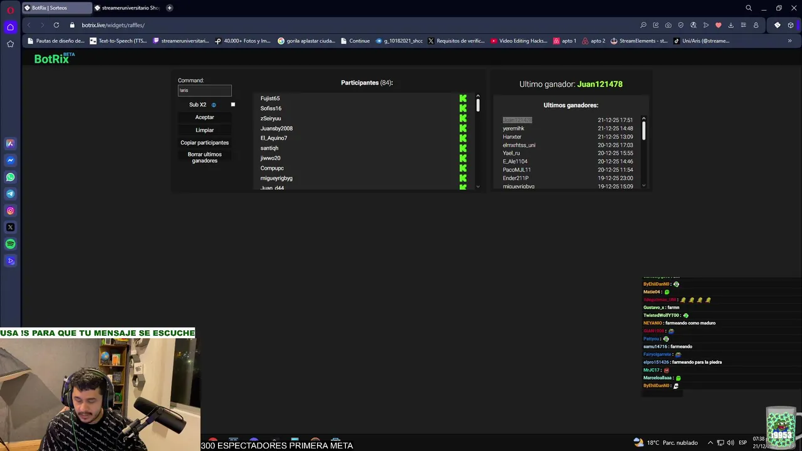
Task: Select winner Hanxter in last winners
Action: pos(512,137)
